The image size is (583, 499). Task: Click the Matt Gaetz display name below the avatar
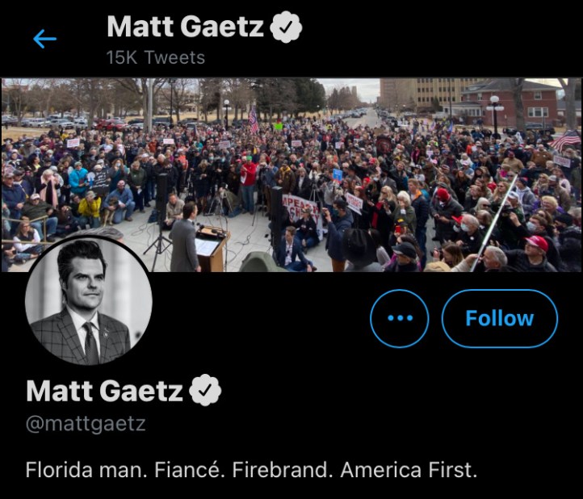(105, 392)
